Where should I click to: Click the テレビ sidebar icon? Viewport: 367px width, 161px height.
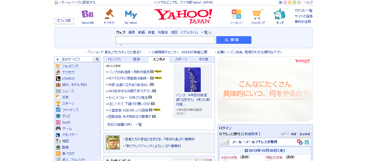(x=58, y=116)
